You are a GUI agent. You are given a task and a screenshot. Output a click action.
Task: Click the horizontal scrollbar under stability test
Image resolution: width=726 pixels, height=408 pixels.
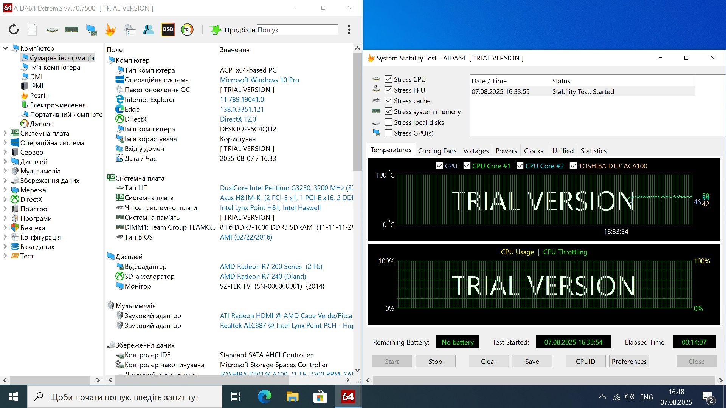(x=544, y=380)
